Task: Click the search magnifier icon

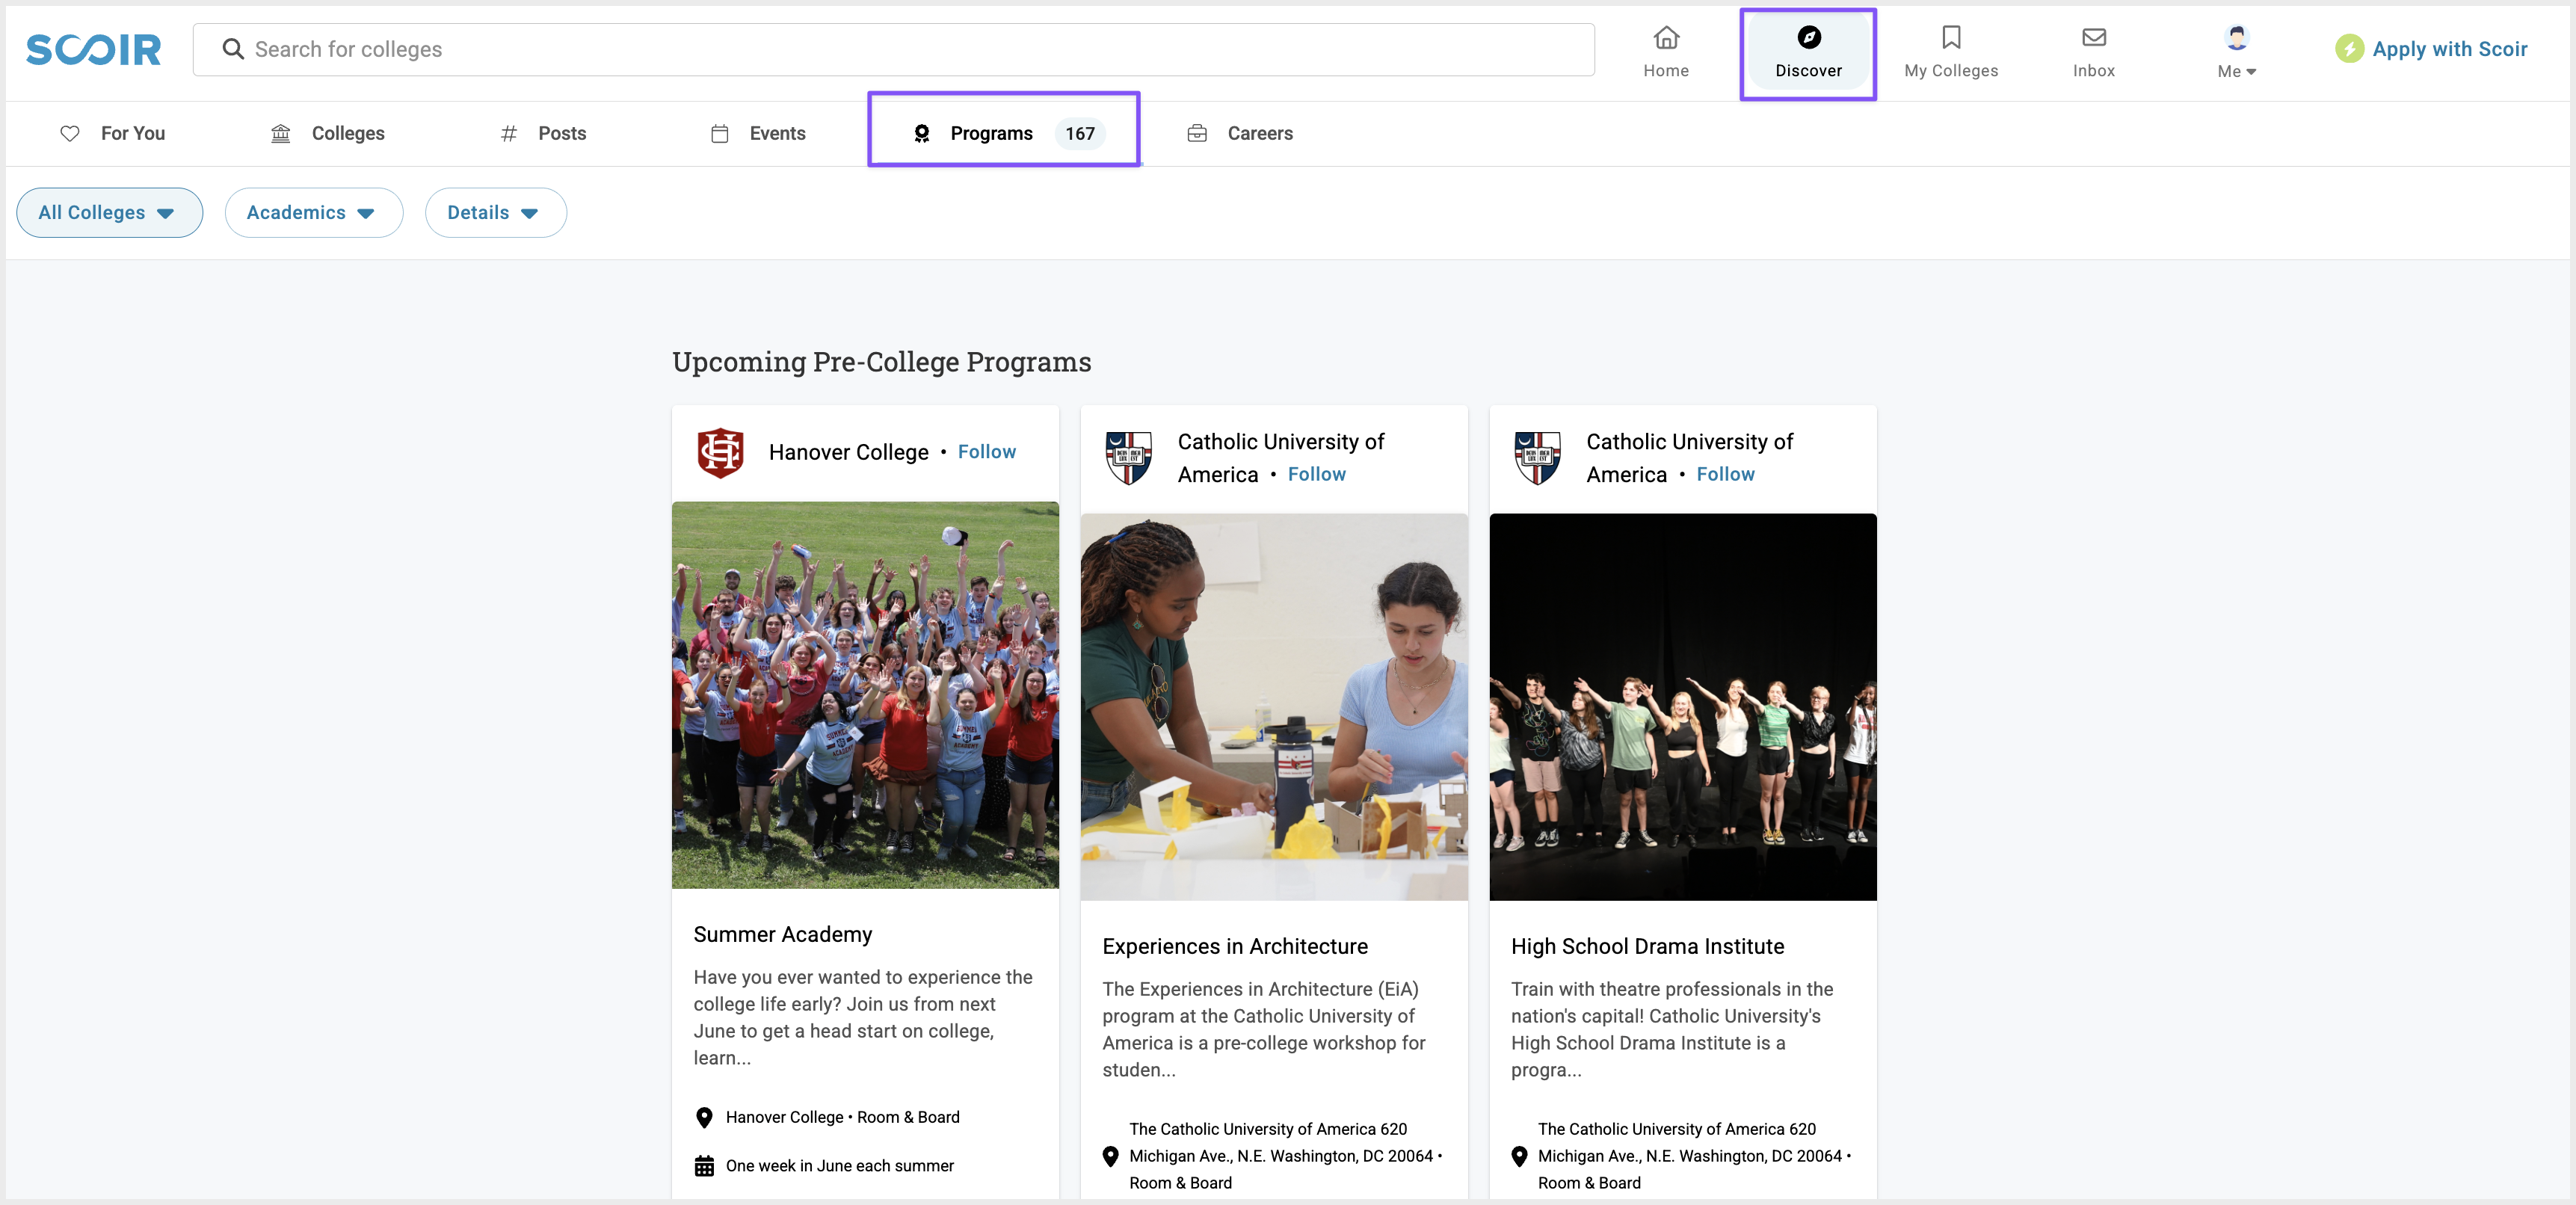Action: [233, 49]
